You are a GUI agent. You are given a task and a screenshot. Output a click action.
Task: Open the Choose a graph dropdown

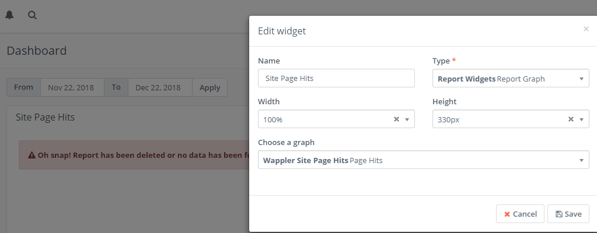[x=423, y=160]
